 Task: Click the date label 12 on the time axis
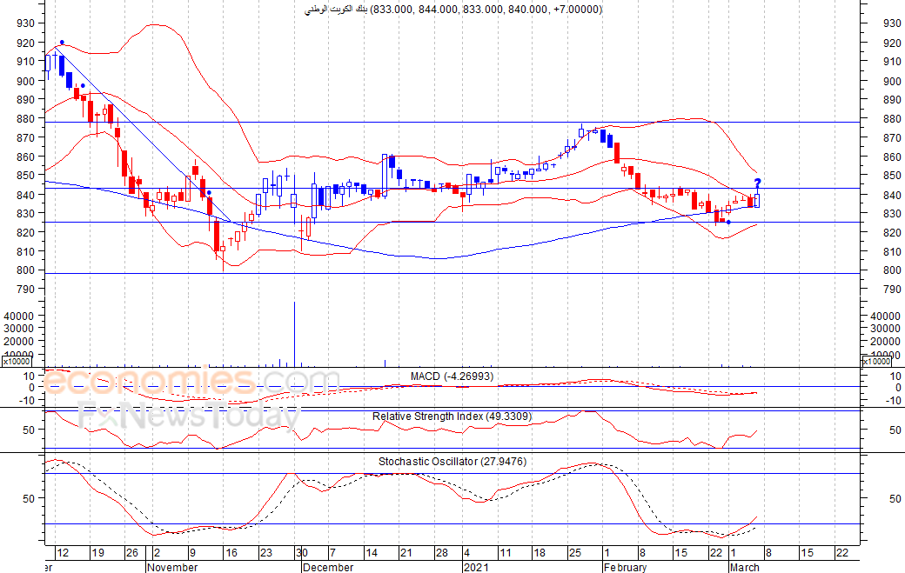click(63, 553)
